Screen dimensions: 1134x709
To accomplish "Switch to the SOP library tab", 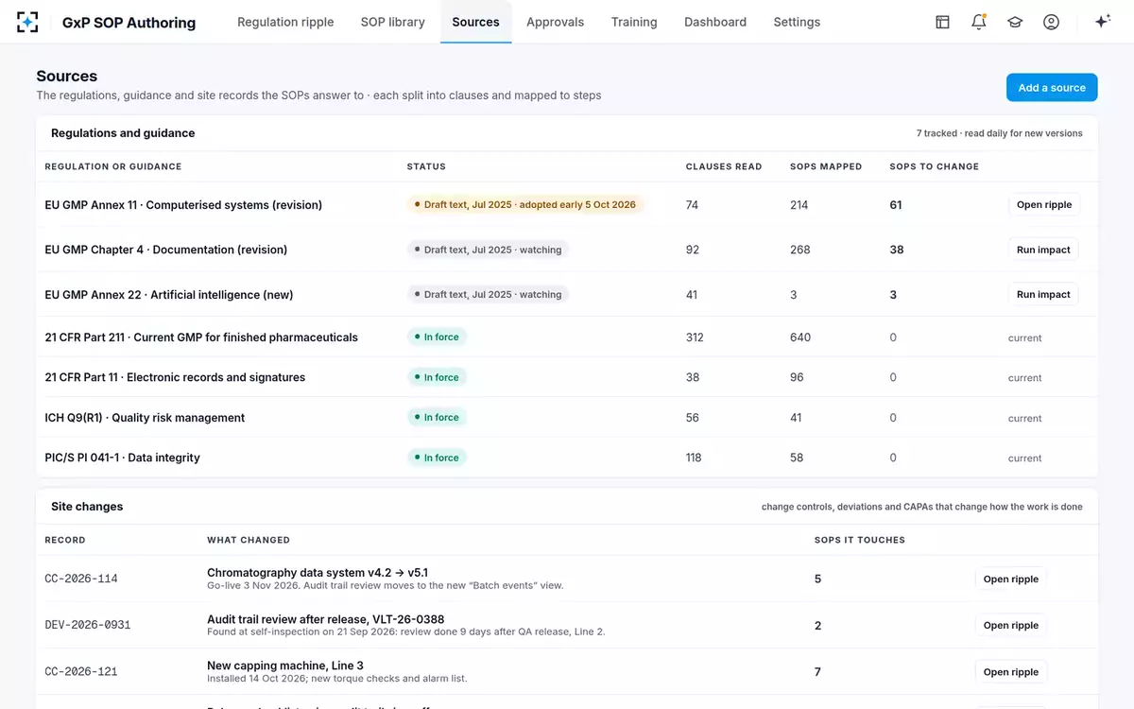I will tap(393, 22).
